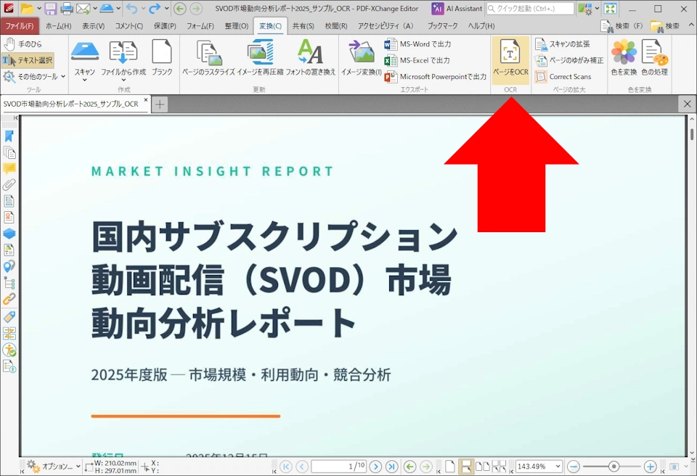Switch to two pages layout in status bar
Screen dimensions: 697x476
[482, 467]
